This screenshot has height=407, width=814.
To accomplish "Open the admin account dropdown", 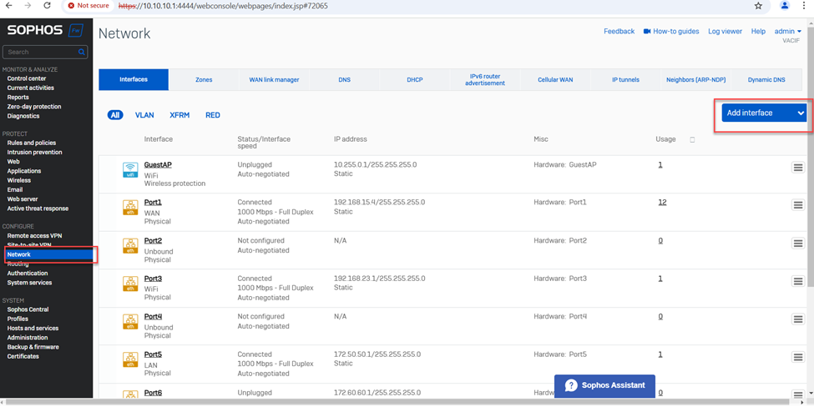I will (787, 32).
